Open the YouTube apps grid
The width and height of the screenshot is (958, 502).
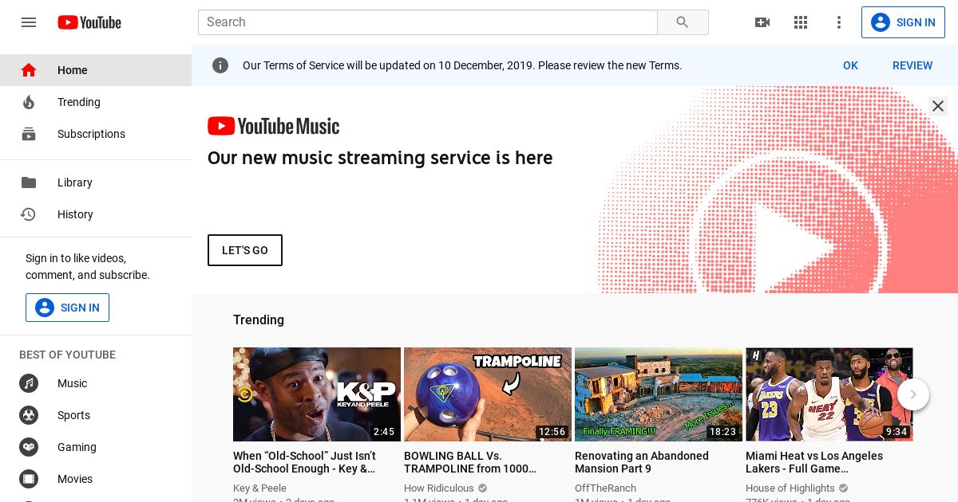pyautogui.click(x=801, y=22)
